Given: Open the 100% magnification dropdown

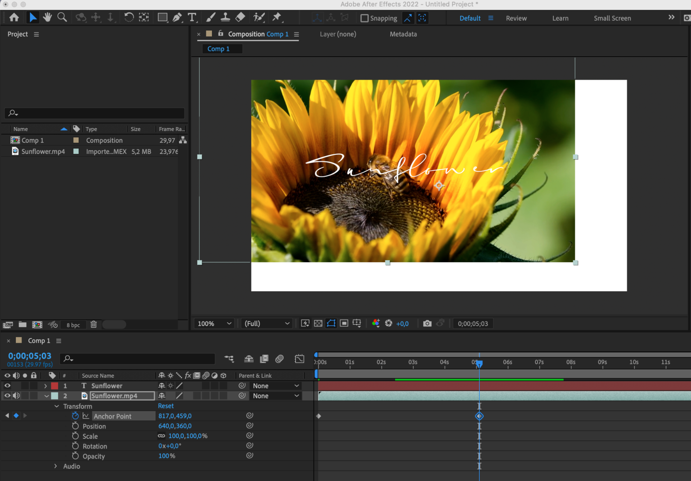Looking at the screenshot, I should (x=214, y=323).
